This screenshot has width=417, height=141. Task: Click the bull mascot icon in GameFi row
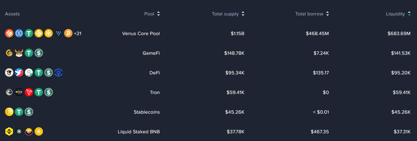(x=19, y=53)
